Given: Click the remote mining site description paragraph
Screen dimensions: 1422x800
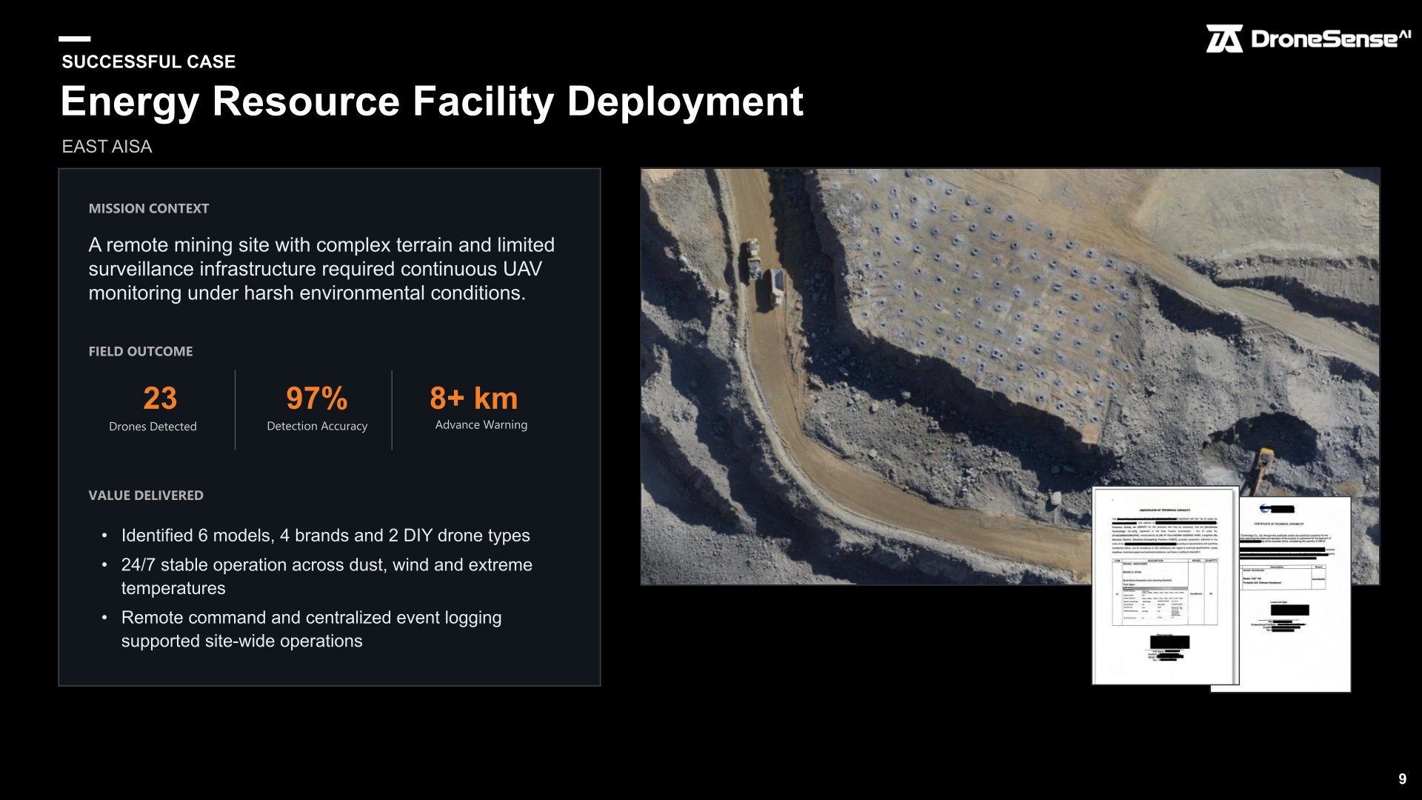Looking at the screenshot, I should coord(321,269).
